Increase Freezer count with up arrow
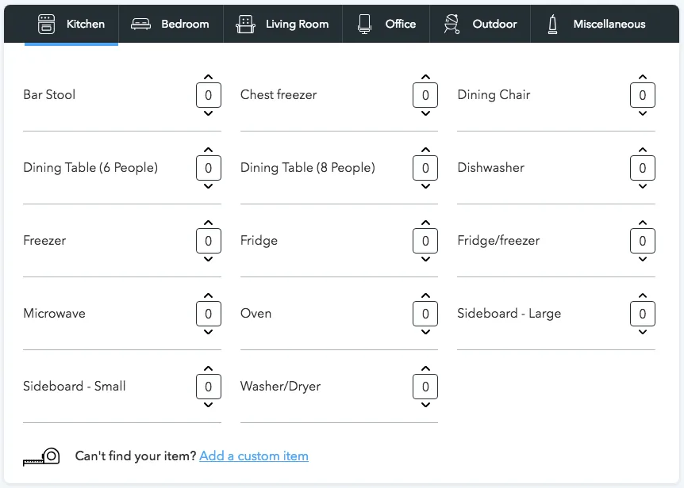This screenshot has height=488, width=684. pos(209,221)
